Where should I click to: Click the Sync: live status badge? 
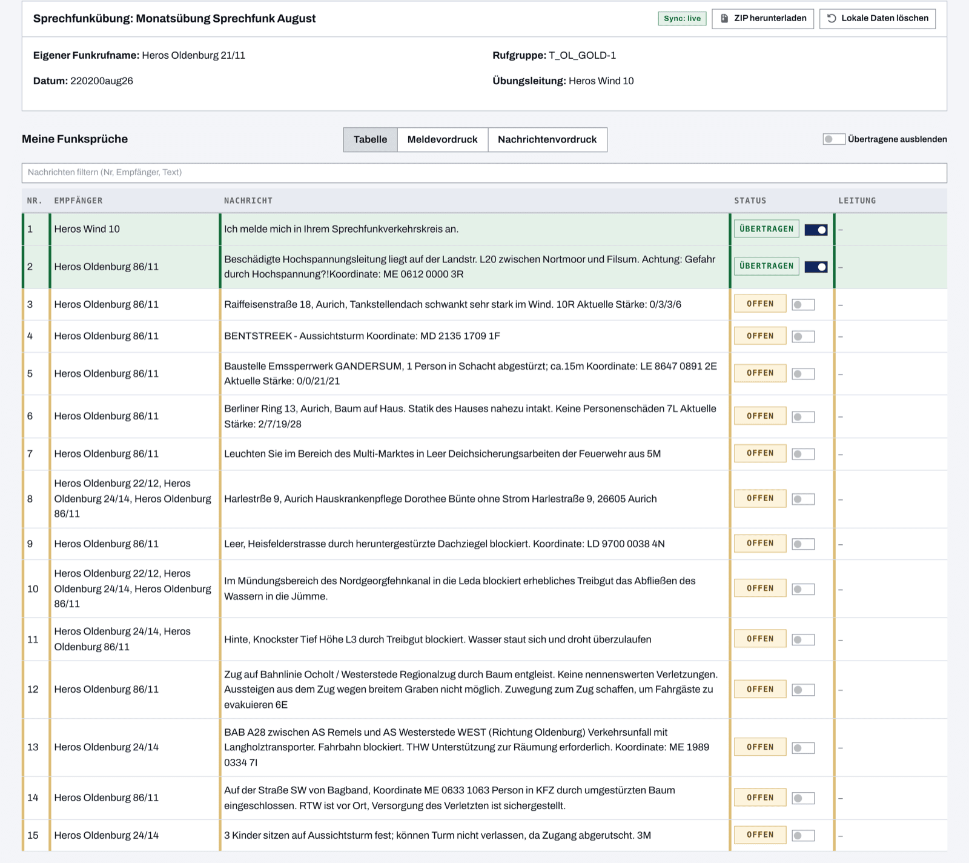click(682, 18)
